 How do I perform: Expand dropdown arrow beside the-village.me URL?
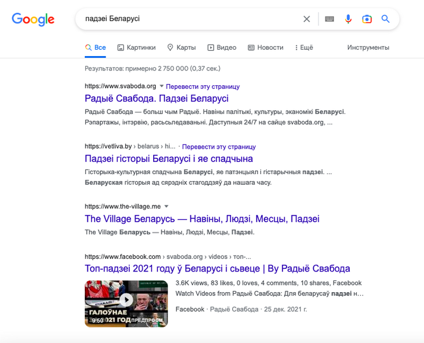coord(166,206)
